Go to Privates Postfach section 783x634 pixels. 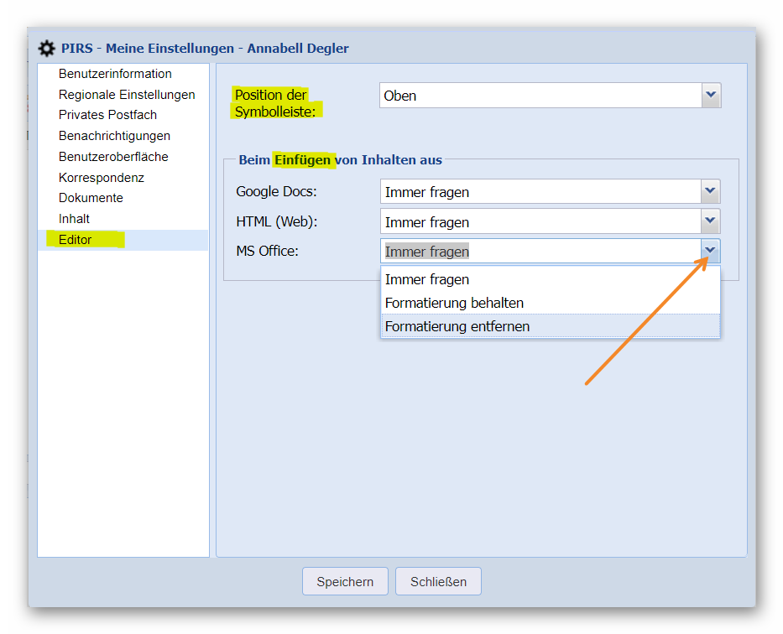[x=107, y=115]
